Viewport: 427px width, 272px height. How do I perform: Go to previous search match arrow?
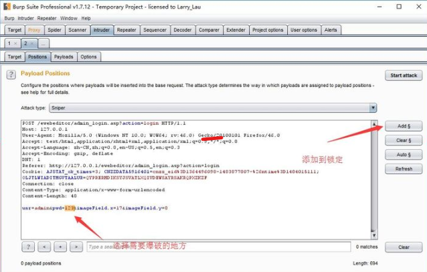tap(44, 247)
